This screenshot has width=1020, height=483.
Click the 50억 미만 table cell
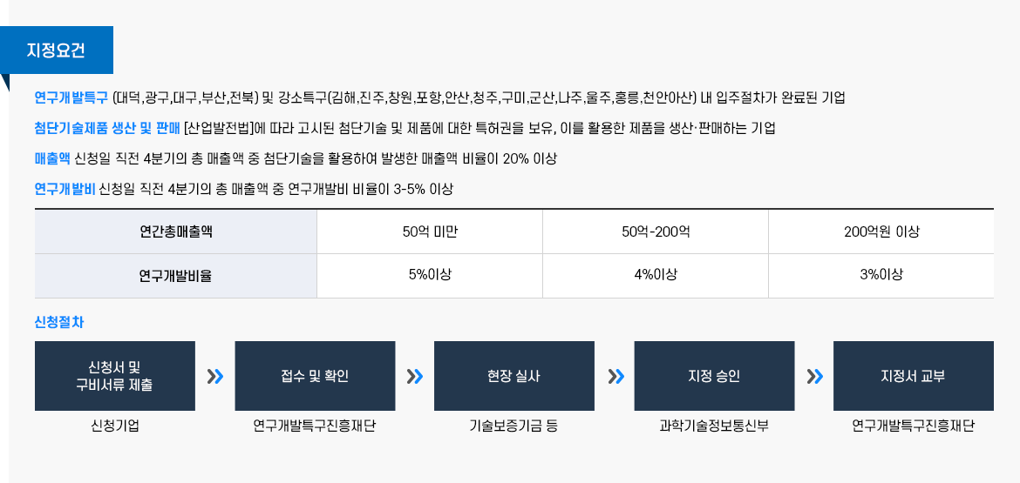(430, 231)
